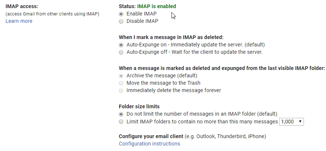Click the Folder size limits heading
The width and height of the screenshot is (326, 151).
pyautogui.click(x=139, y=106)
